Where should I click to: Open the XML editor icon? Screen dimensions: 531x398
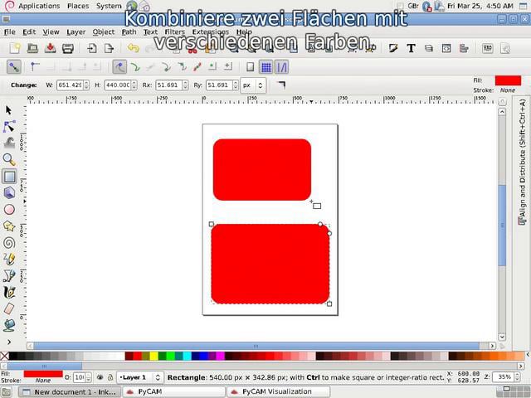pyautogui.click(x=446, y=48)
